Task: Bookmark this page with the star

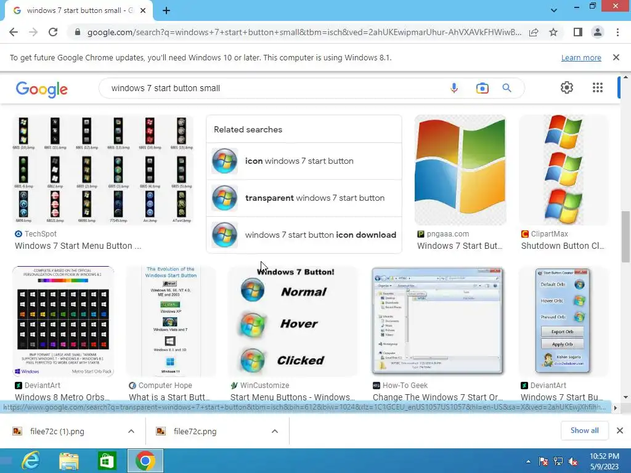Action: click(553, 32)
